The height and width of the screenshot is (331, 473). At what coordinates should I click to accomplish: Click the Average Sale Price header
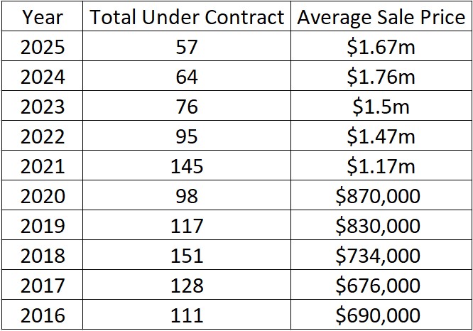[x=381, y=18]
